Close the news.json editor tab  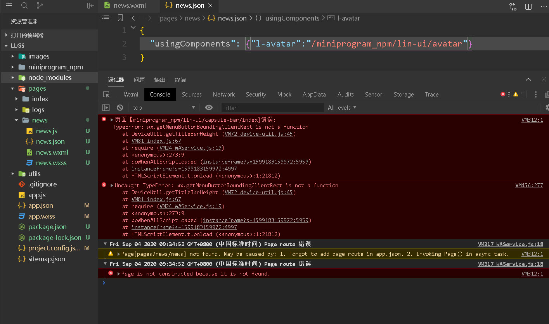click(210, 6)
